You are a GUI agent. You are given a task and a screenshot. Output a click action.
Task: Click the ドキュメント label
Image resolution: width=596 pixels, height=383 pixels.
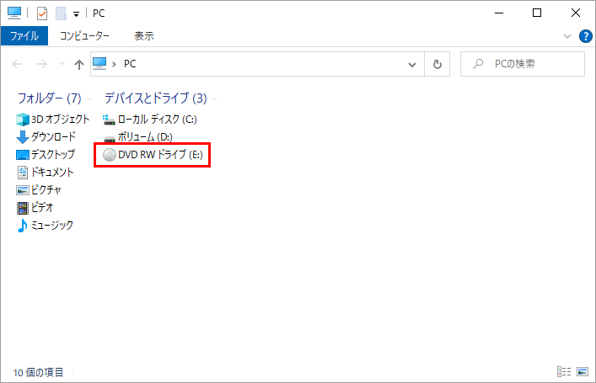52,172
